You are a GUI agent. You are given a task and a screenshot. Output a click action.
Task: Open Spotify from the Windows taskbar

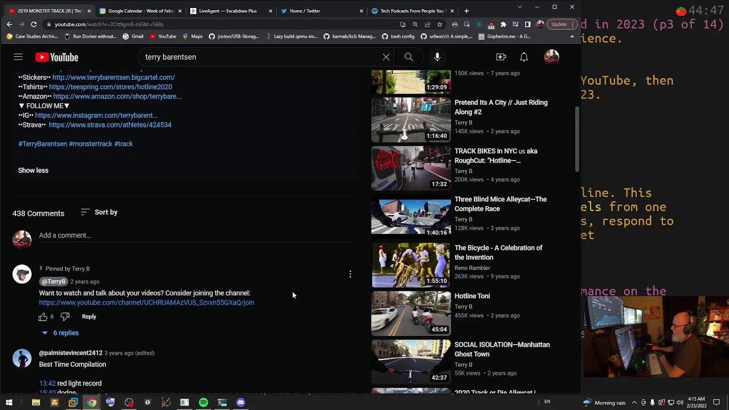203,403
